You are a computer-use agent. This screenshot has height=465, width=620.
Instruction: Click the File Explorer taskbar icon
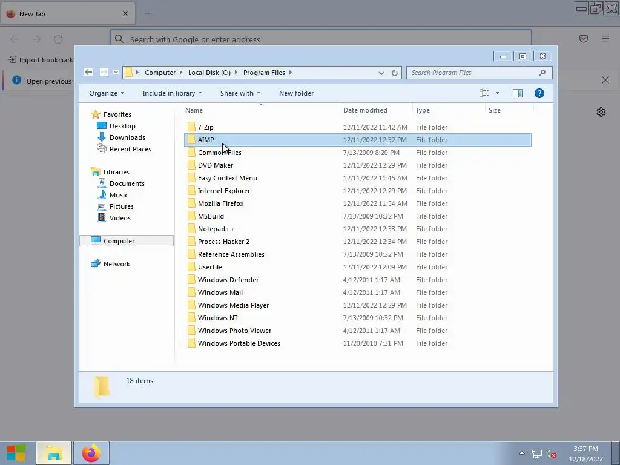[x=54, y=453]
